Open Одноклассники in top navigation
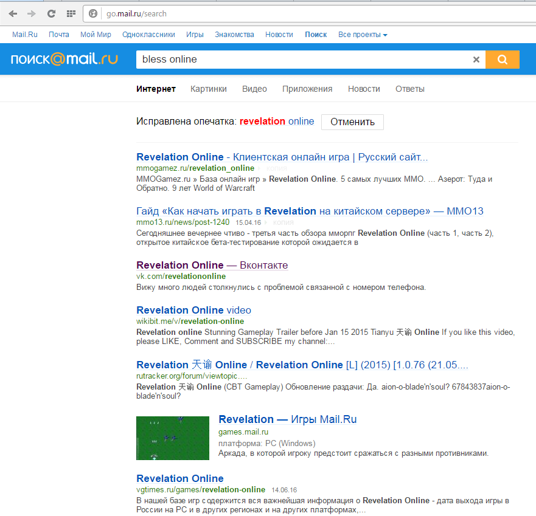Screen dimensions: 536x516 tap(148, 35)
